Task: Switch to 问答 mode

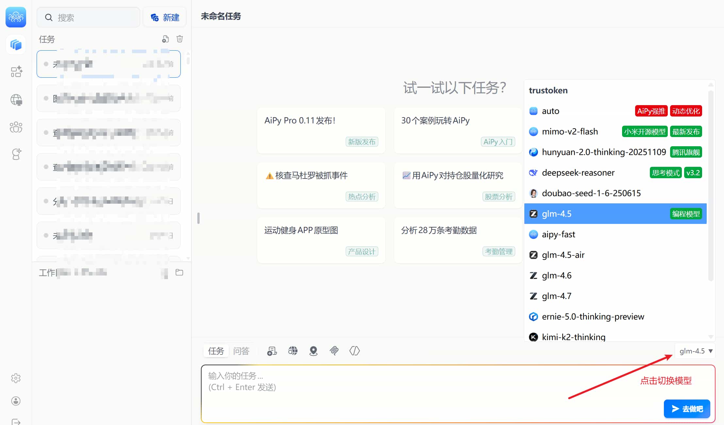Action: coord(241,351)
